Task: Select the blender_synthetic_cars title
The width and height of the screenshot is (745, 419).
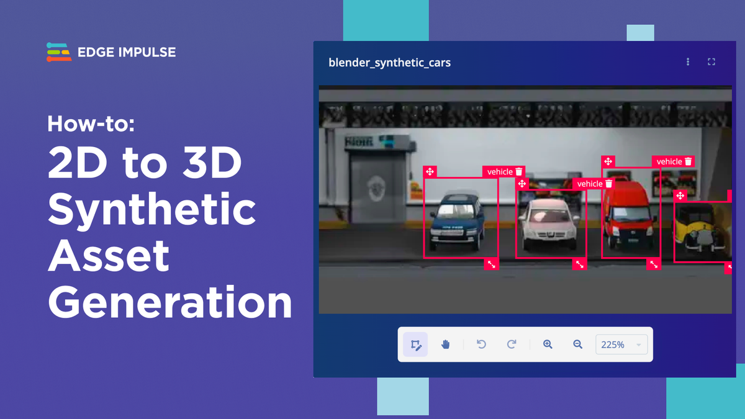Action: pyautogui.click(x=390, y=62)
